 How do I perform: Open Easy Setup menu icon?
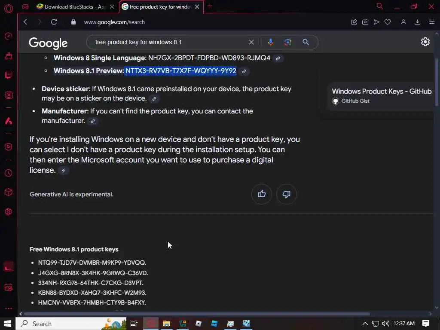[432, 22]
